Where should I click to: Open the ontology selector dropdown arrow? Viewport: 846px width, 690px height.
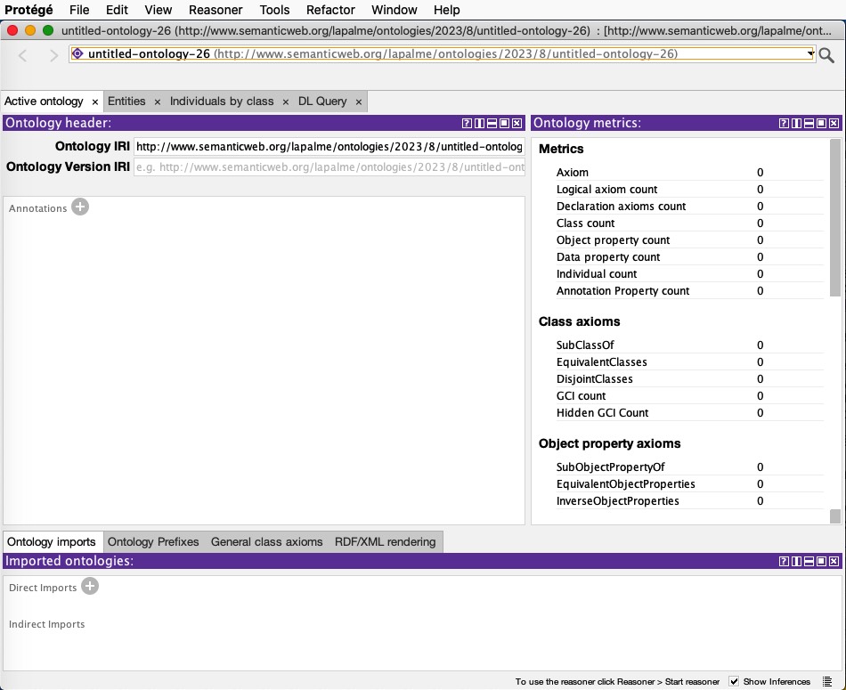tap(810, 54)
